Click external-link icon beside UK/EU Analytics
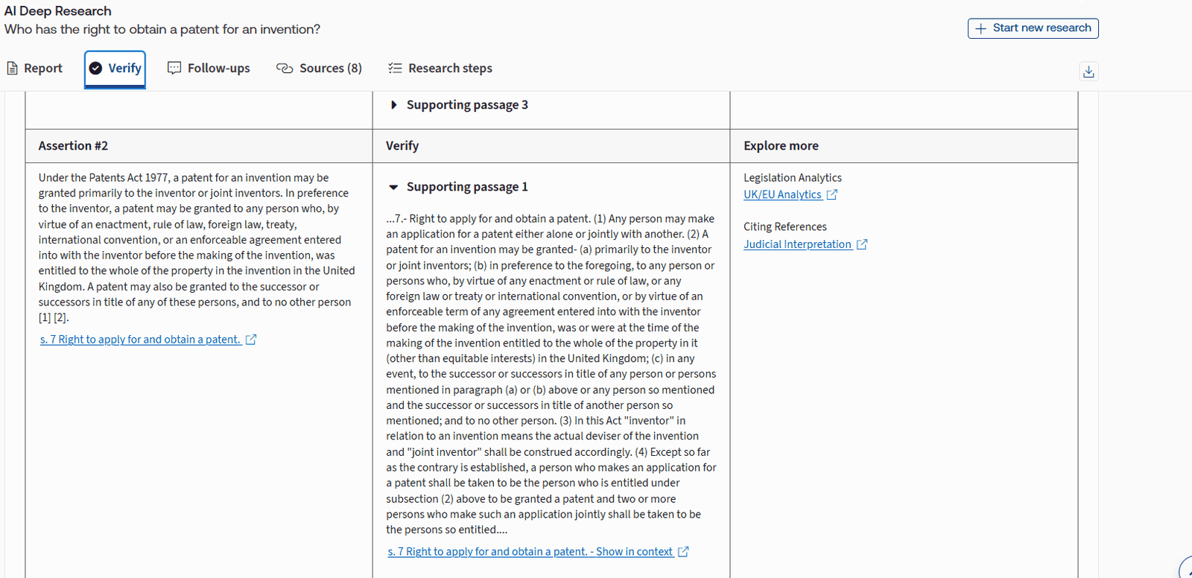This screenshot has height=578, width=1192. click(832, 194)
